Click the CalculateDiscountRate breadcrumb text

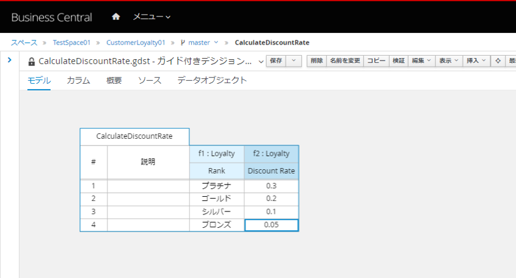coord(272,43)
